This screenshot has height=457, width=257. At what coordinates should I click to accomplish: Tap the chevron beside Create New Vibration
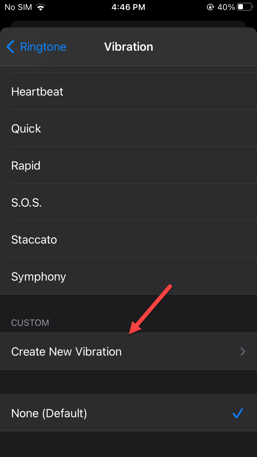(x=243, y=351)
